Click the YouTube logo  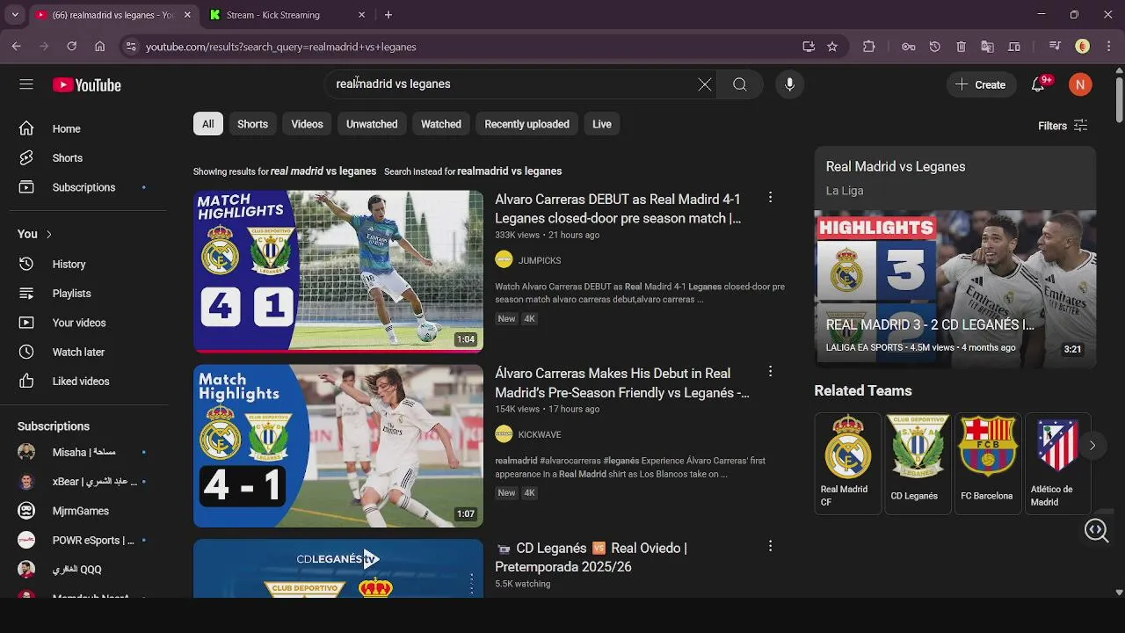click(87, 85)
